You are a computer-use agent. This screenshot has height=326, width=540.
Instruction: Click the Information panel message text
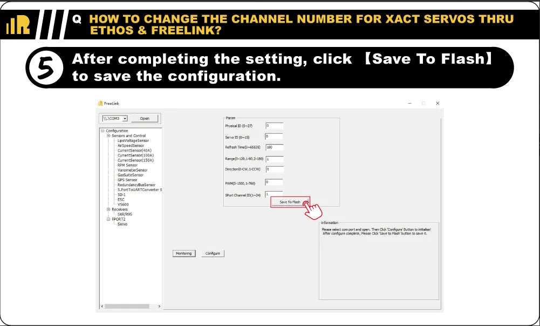(376, 232)
